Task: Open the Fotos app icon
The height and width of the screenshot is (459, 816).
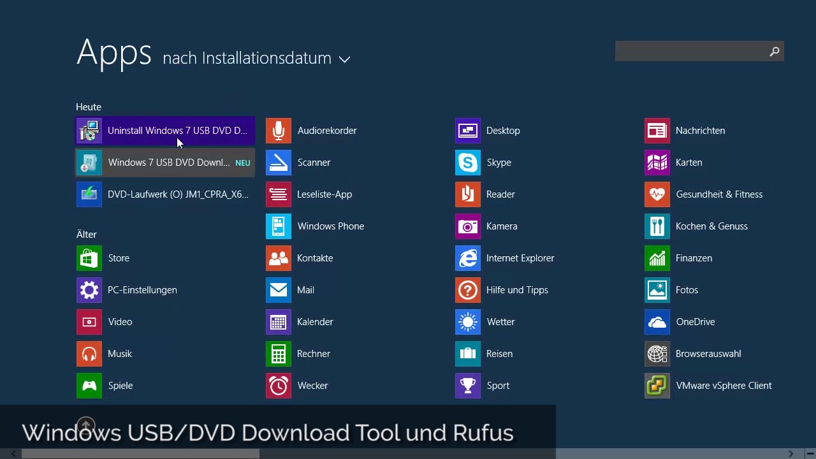Action: pos(657,290)
